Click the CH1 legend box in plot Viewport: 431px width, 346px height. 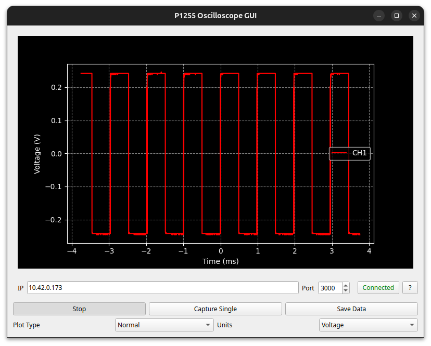click(x=350, y=153)
